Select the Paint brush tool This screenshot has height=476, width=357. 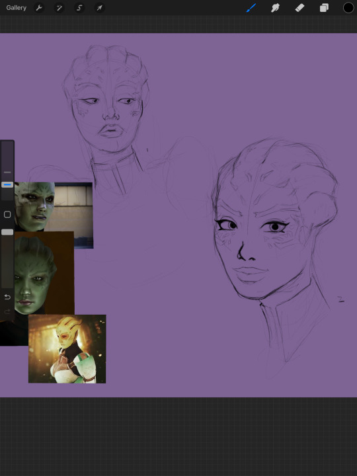tap(251, 8)
